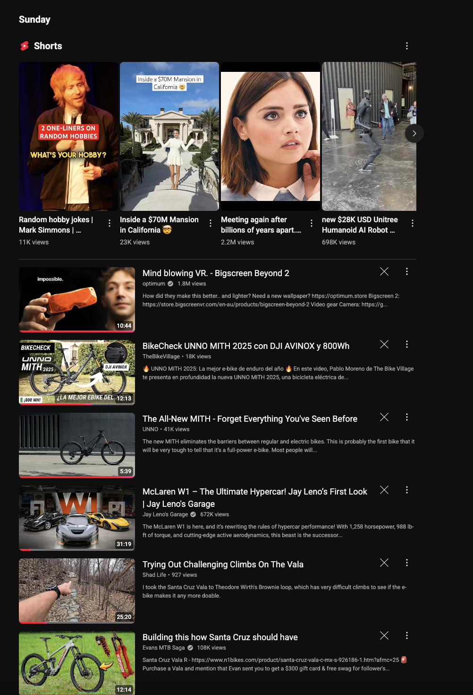
Task: Open title Building this how Santa Cruz should have
Action: pyautogui.click(x=220, y=637)
